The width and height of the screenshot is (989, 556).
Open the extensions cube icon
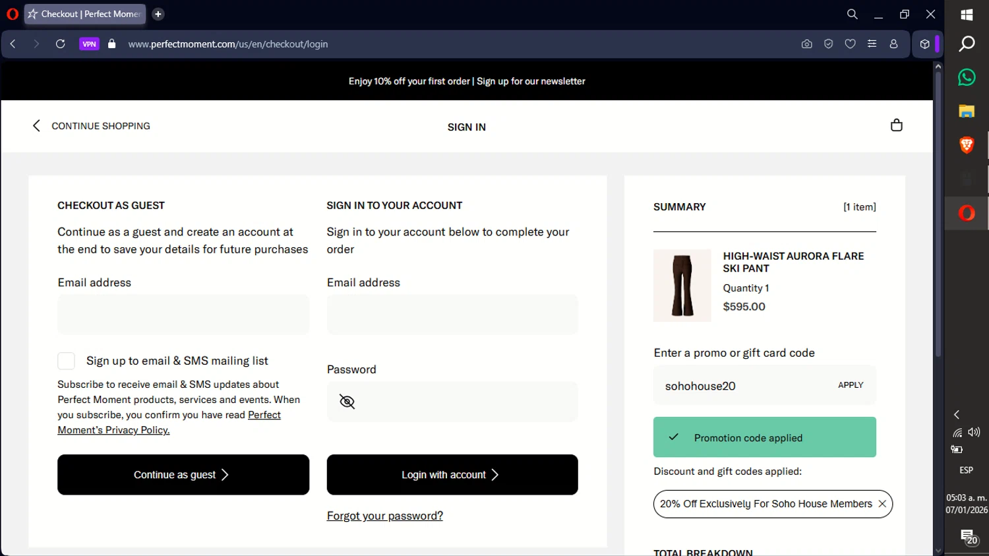point(925,44)
